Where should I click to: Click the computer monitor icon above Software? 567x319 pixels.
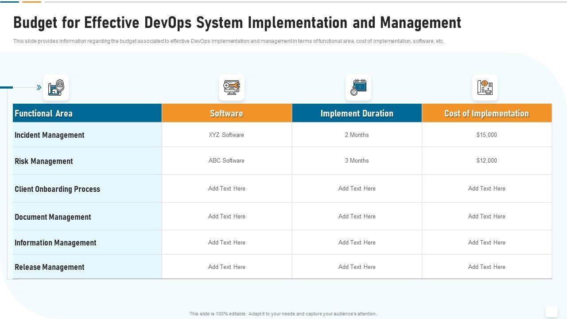pyautogui.click(x=232, y=88)
